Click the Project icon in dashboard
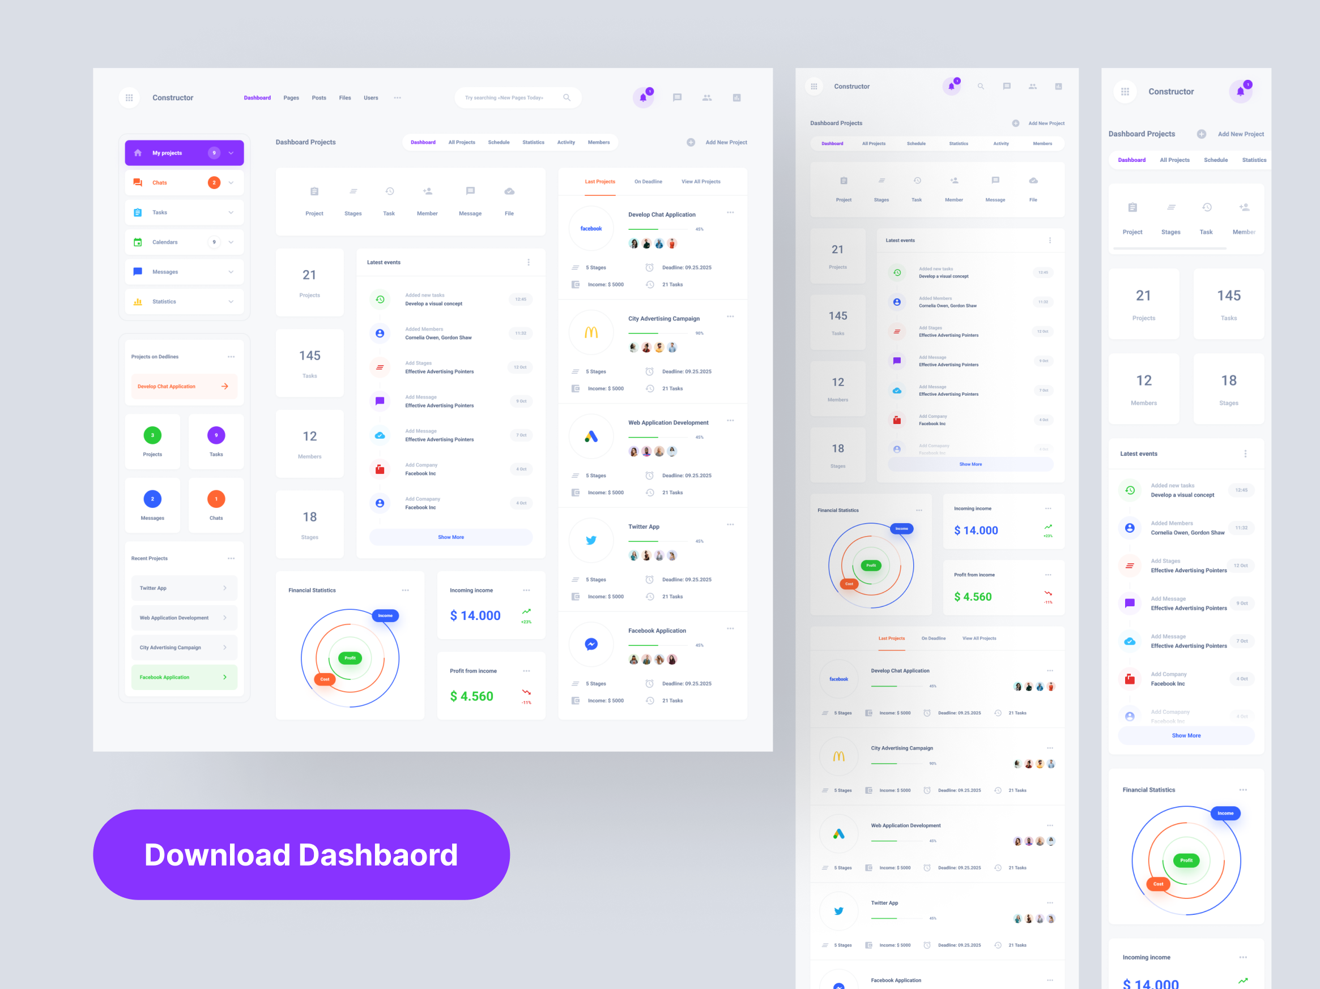 click(314, 195)
